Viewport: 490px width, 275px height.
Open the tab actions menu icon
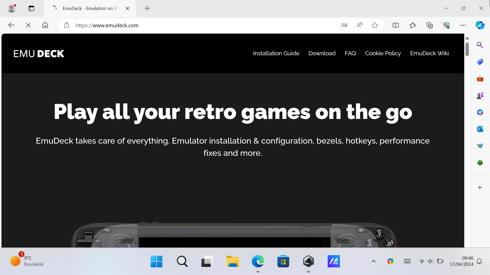click(x=31, y=8)
